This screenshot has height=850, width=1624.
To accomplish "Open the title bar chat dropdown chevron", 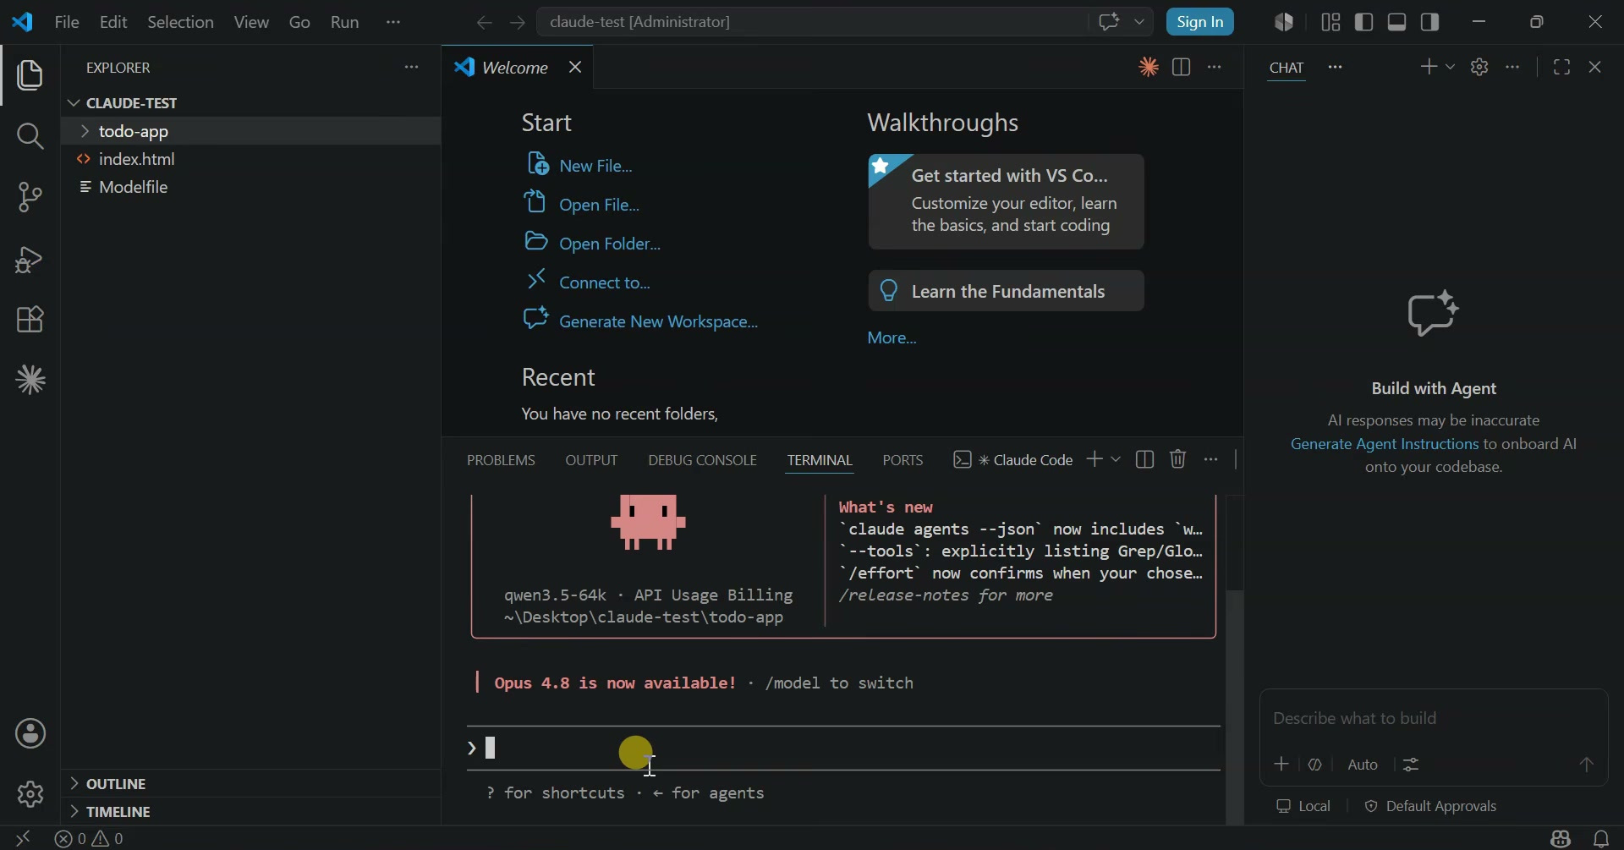I will pyautogui.click(x=1139, y=22).
